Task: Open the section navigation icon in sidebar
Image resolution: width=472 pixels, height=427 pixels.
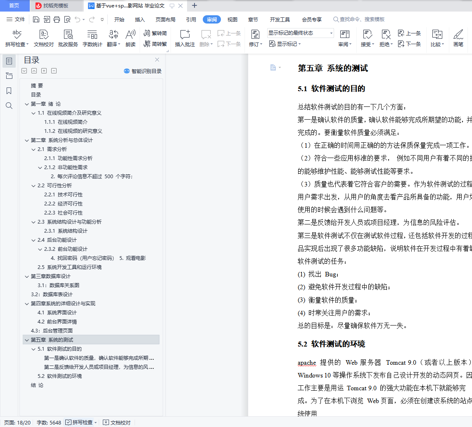Action: click(x=9, y=76)
